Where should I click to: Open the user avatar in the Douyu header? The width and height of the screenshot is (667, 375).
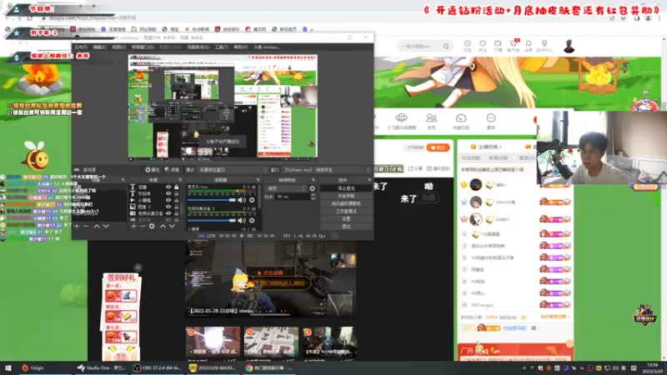[569, 46]
